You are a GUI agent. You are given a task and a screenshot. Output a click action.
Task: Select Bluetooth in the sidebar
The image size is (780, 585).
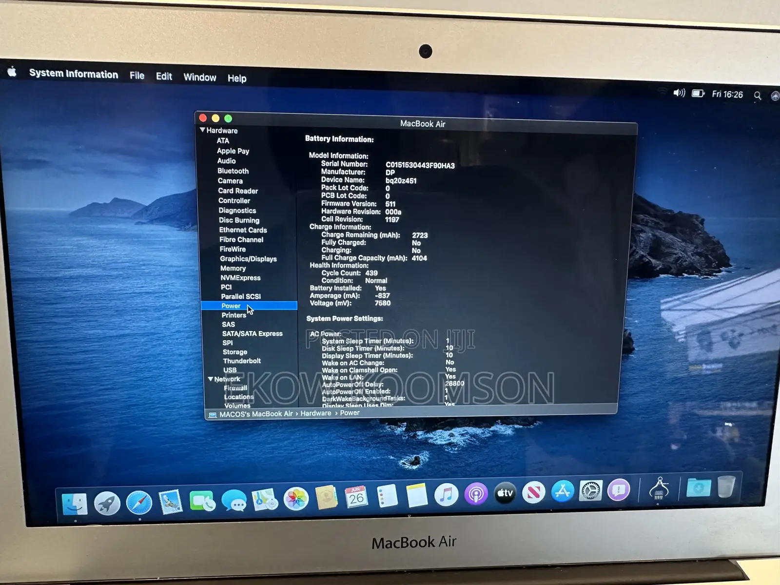point(233,171)
